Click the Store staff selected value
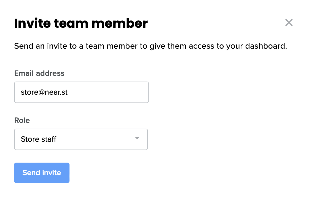Image resolution: width=313 pixels, height=206 pixels. point(39,139)
